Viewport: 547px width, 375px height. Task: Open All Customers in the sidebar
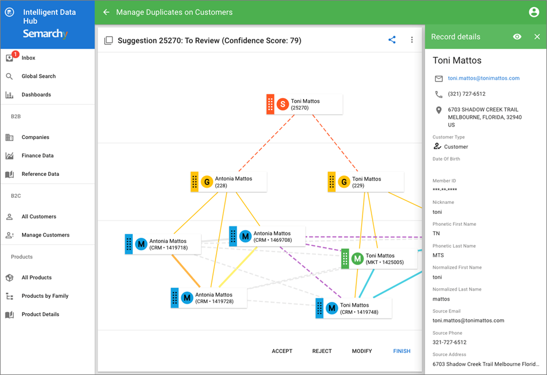(48, 216)
